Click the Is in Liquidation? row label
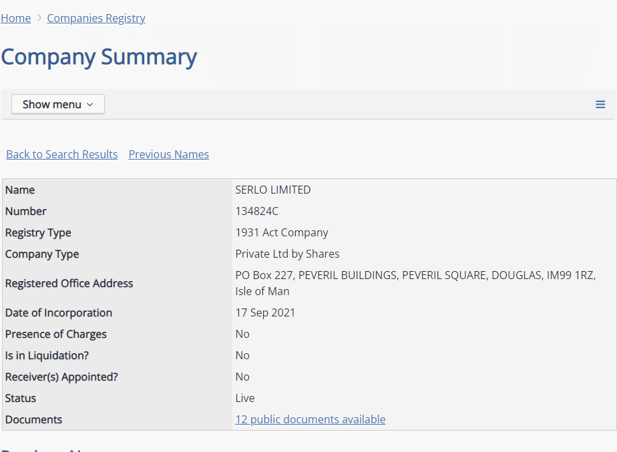Image resolution: width=617 pixels, height=452 pixels. pyautogui.click(x=47, y=356)
